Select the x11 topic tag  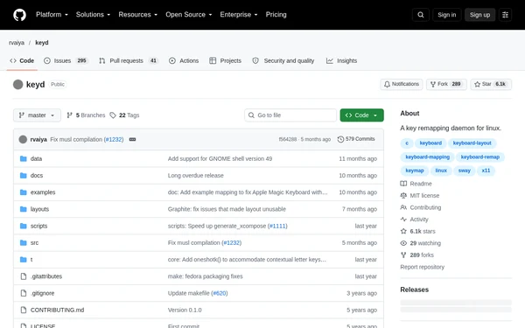point(486,171)
